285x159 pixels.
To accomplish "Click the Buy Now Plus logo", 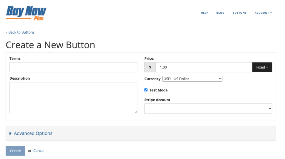I will (26, 13).
